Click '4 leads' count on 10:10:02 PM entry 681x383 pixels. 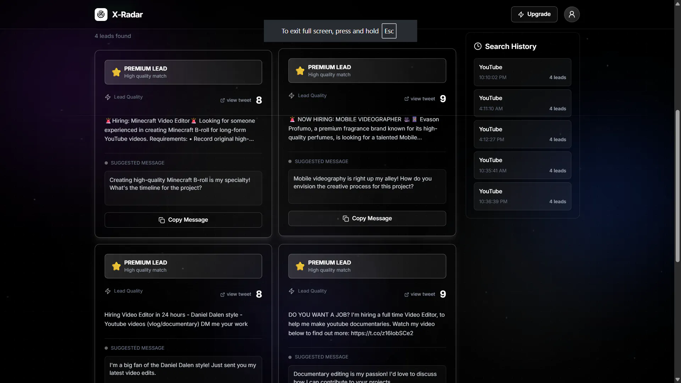coord(558,78)
